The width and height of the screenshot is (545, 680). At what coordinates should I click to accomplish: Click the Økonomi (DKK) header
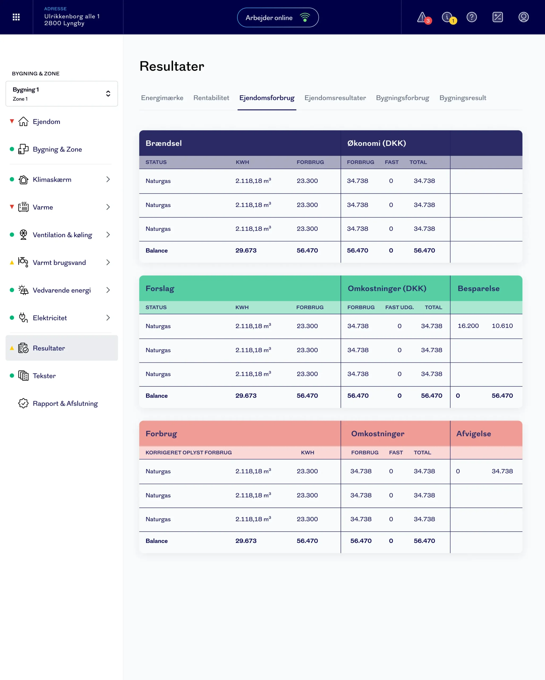pyautogui.click(x=377, y=143)
